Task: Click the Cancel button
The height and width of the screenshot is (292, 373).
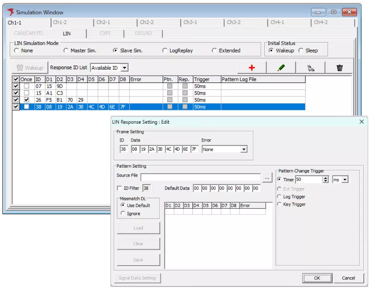Action: click(x=348, y=278)
